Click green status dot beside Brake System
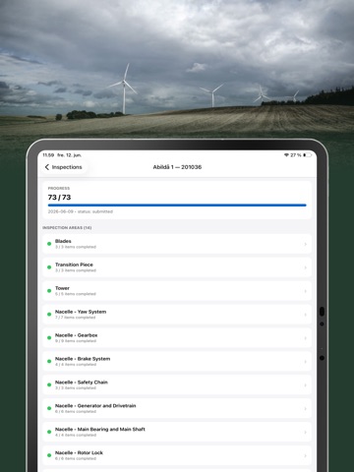 tap(49, 361)
